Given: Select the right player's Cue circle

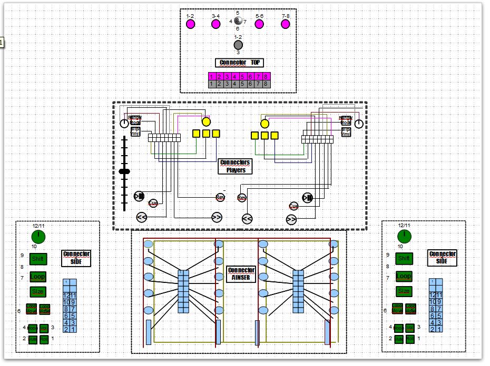Looking at the screenshot, I should [293, 206].
